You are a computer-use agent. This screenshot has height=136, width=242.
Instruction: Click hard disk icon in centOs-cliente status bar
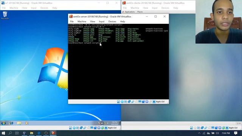coord(191,128)
